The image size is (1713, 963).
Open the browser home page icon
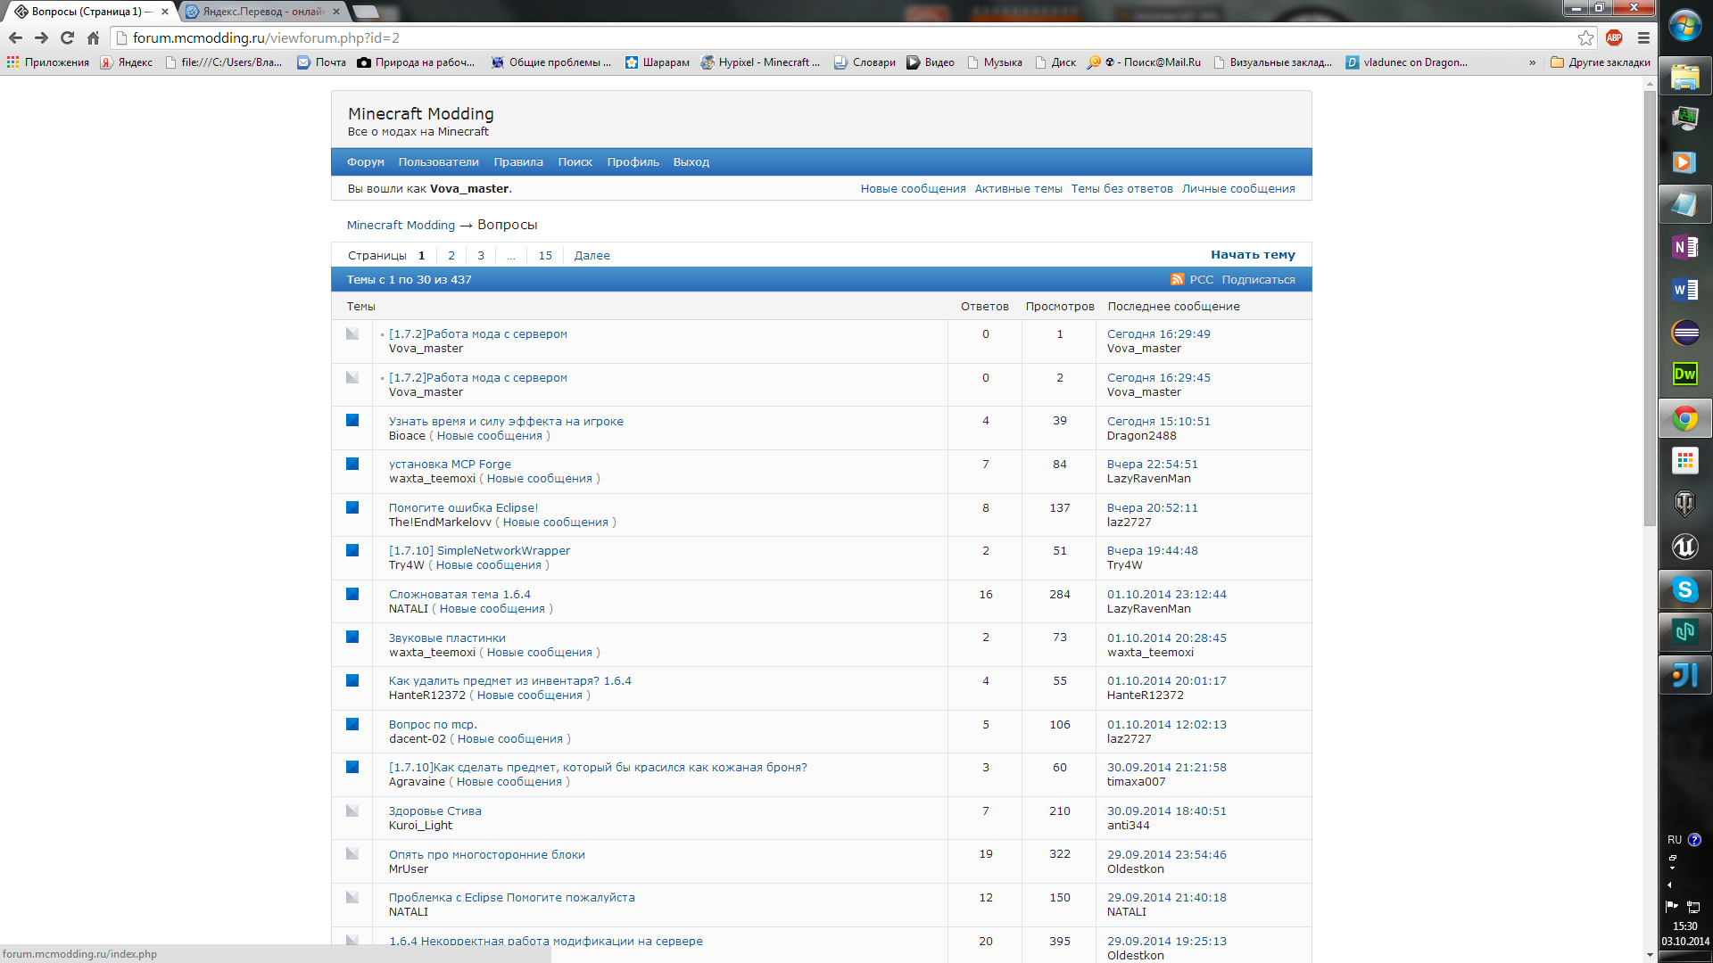coord(93,37)
